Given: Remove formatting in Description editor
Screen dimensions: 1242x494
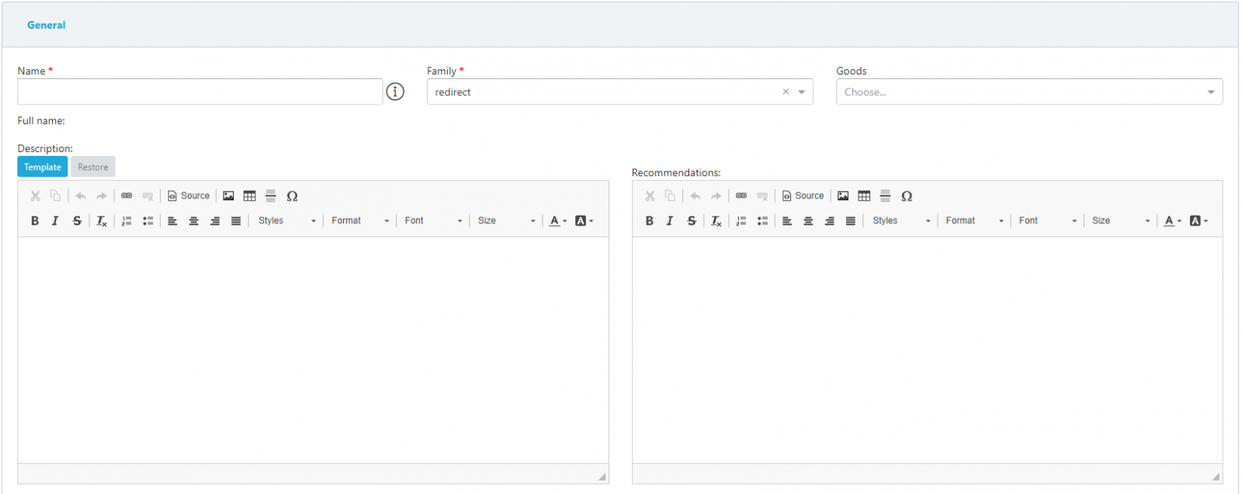Looking at the screenshot, I should coord(102,221).
